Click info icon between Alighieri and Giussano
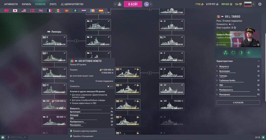The width and height of the screenshot is (266, 140). click(76, 41)
